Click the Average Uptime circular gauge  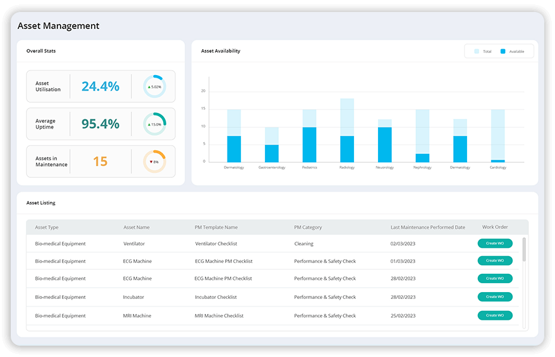coord(154,124)
